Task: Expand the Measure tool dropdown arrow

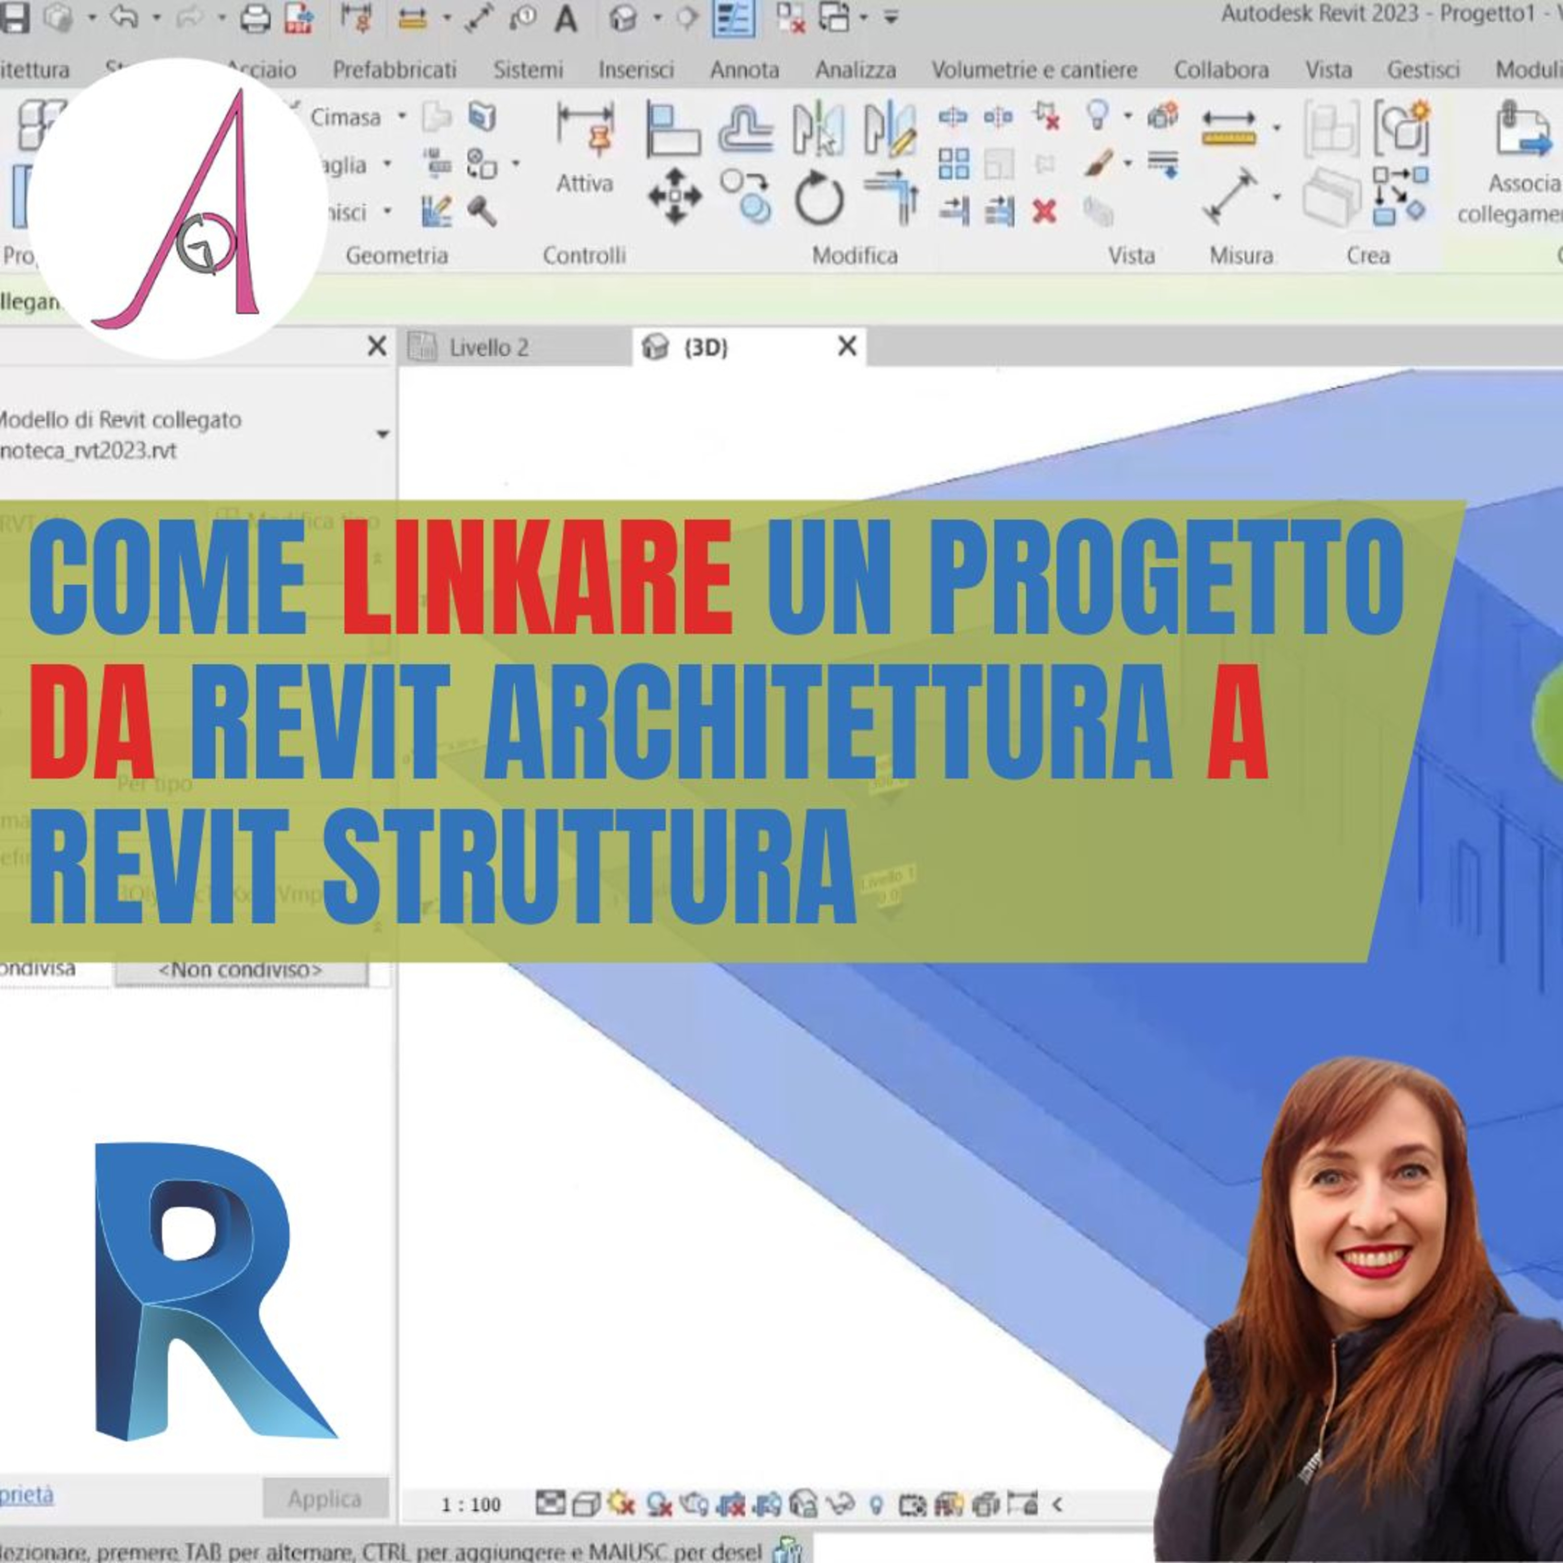Action: tap(1276, 128)
